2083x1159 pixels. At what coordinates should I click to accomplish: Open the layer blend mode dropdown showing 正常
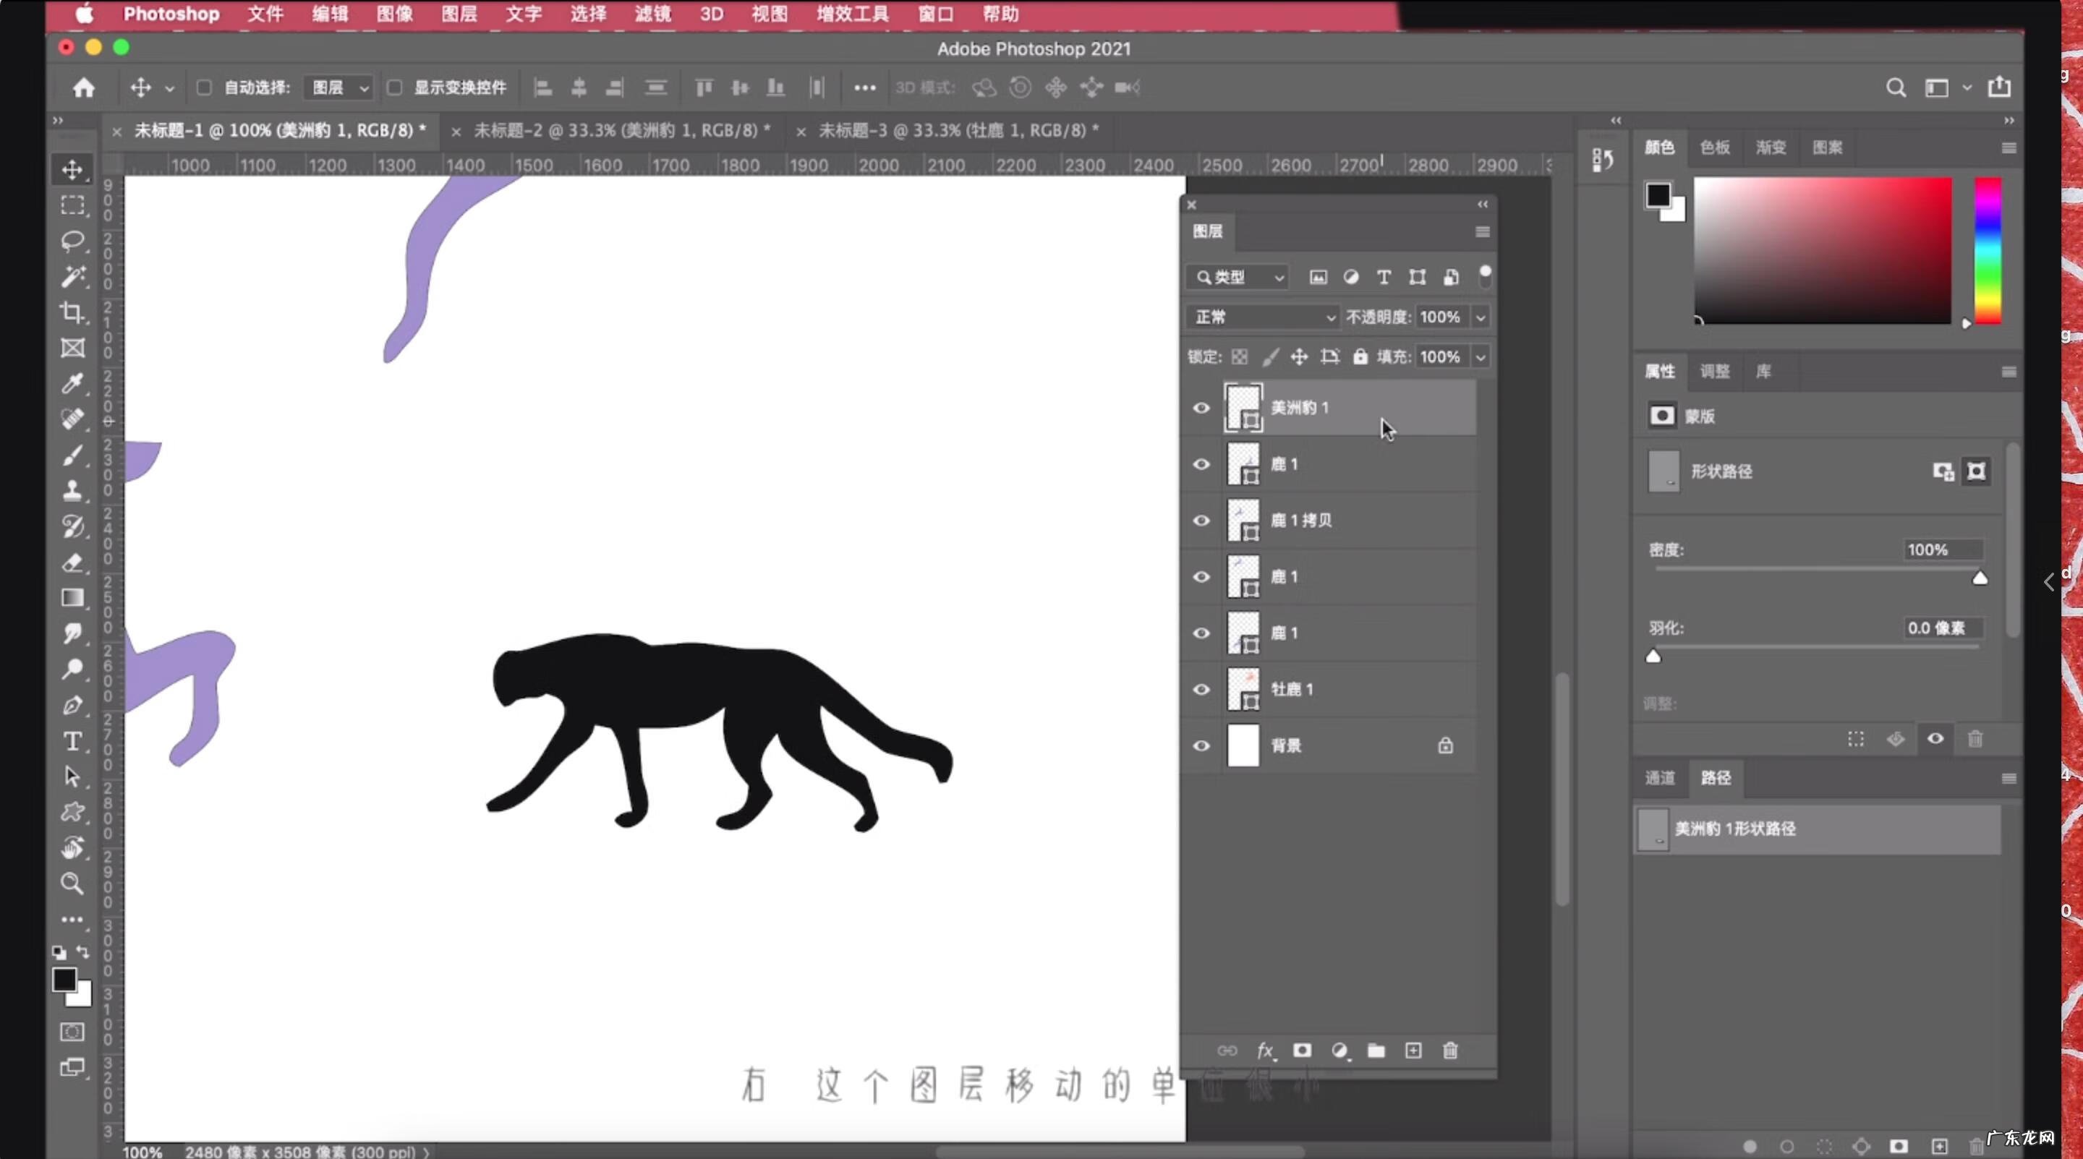pyautogui.click(x=1262, y=317)
